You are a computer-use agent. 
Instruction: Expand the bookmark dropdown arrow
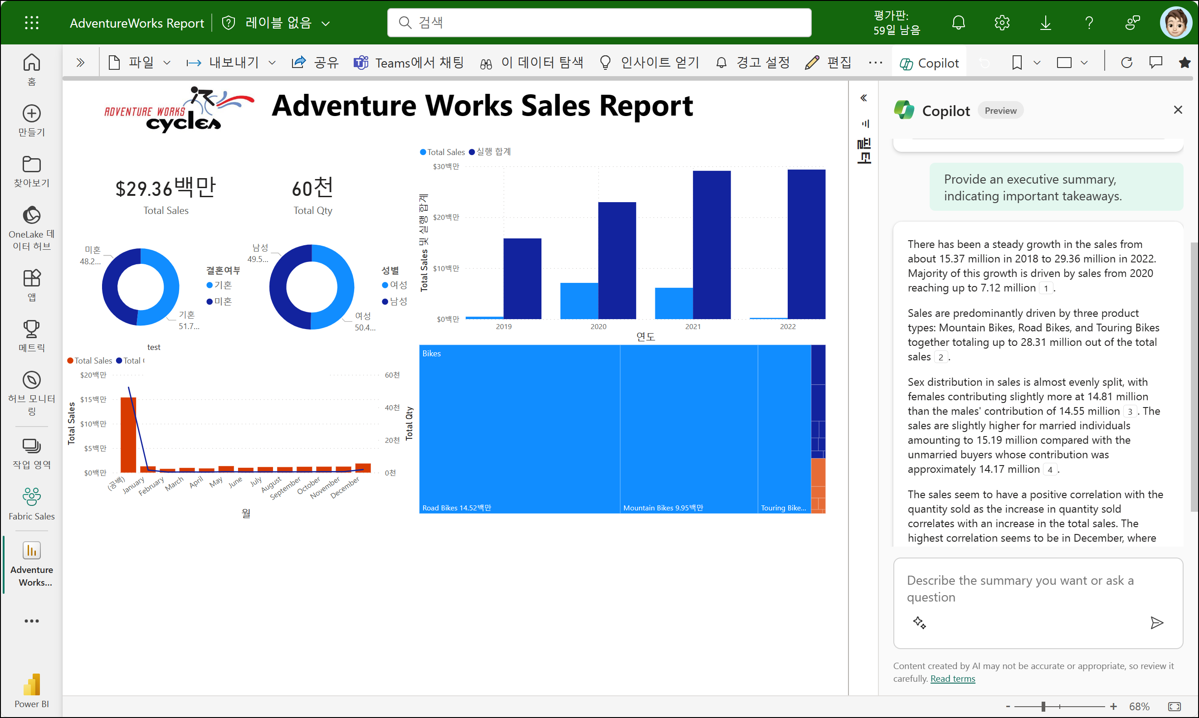[1037, 63]
